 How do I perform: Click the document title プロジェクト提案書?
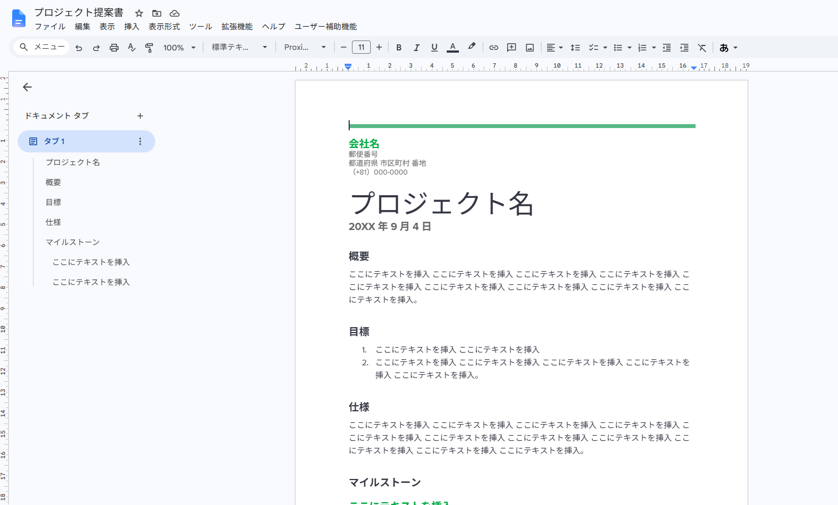(79, 13)
